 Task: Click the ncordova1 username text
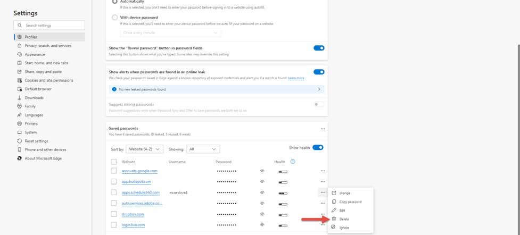pyautogui.click(x=179, y=192)
